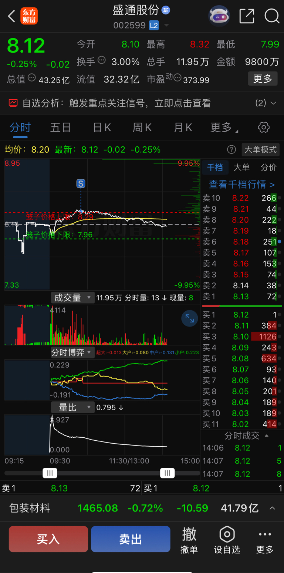Open dropdown arrow next to stock code
284x573 pixels.
click(167, 26)
